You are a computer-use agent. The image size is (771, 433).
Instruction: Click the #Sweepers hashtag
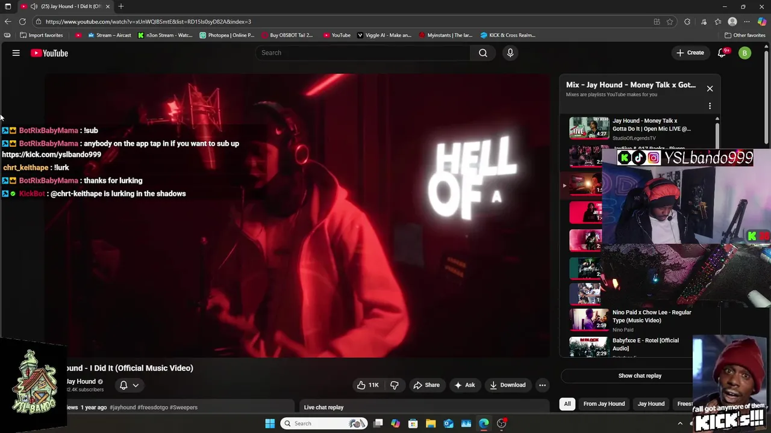pyautogui.click(x=184, y=408)
